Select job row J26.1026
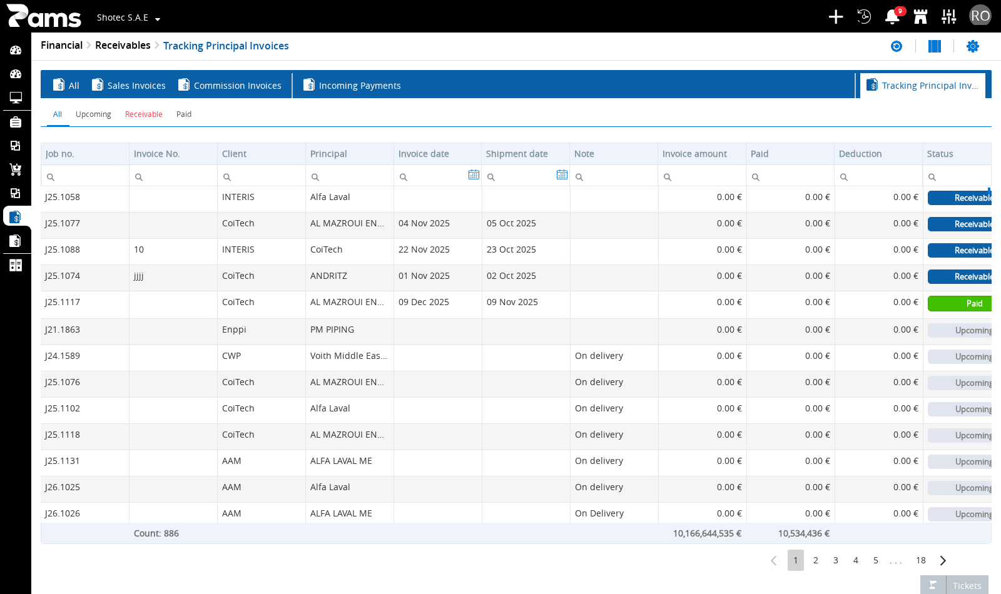The image size is (1001, 594). pyautogui.click(x=516, y=513)
